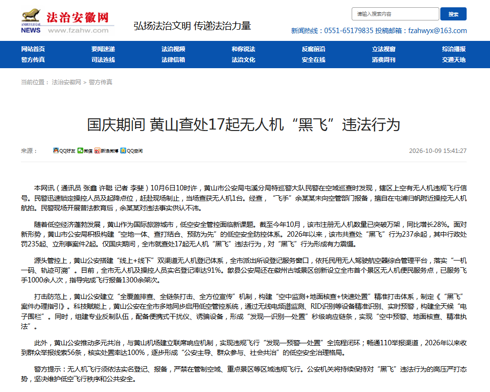Click paragraph starting 源头管控上
490x392 pixels.
[x=244, y=270]
